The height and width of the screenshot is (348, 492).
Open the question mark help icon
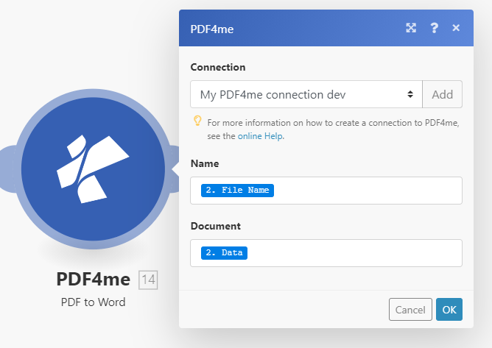click(x=434, y=28)
